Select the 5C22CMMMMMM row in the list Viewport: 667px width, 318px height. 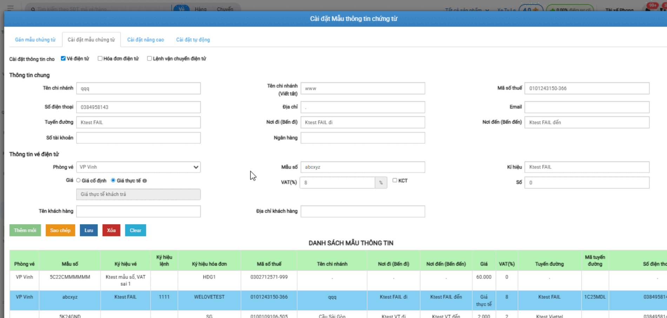70,280
